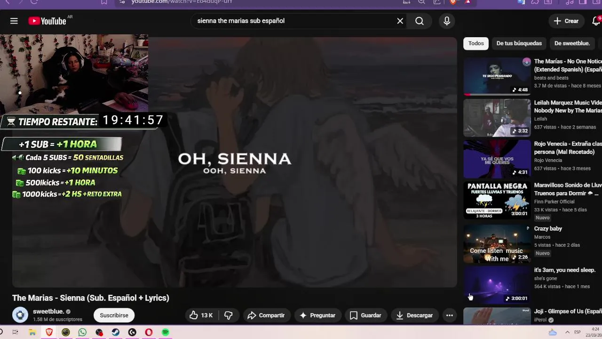Open Crazy baby video thumbnail
The width and height of the screenshot is (602, 339).
click(497, 243)
